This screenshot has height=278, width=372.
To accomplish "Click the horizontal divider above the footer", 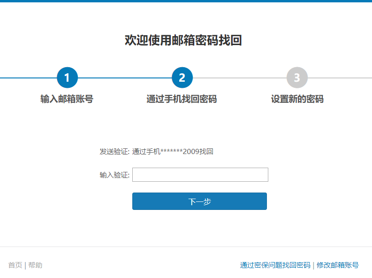I will coord(186,247).
